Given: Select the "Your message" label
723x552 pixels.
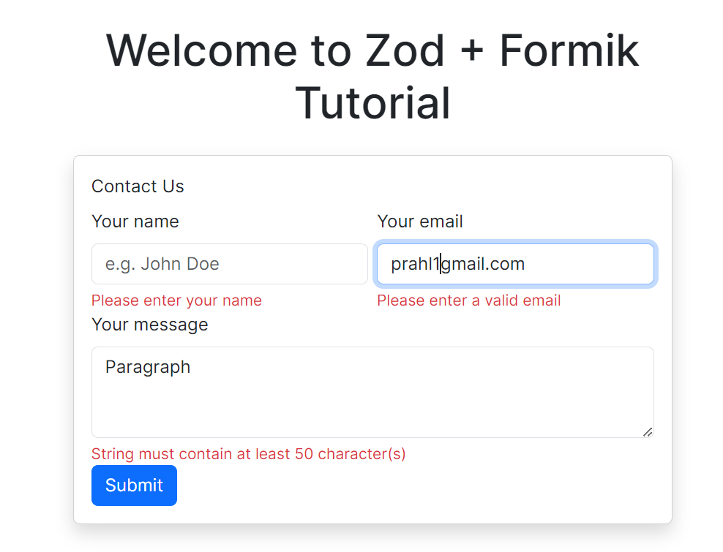Looking at the screenshot, I should click(x=150, y=325).
